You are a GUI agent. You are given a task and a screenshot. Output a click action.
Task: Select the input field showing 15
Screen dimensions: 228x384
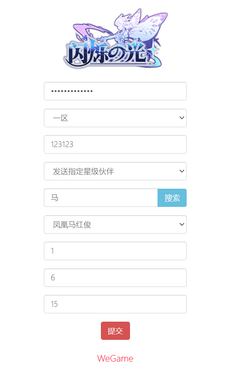click(x=115, y=304)
